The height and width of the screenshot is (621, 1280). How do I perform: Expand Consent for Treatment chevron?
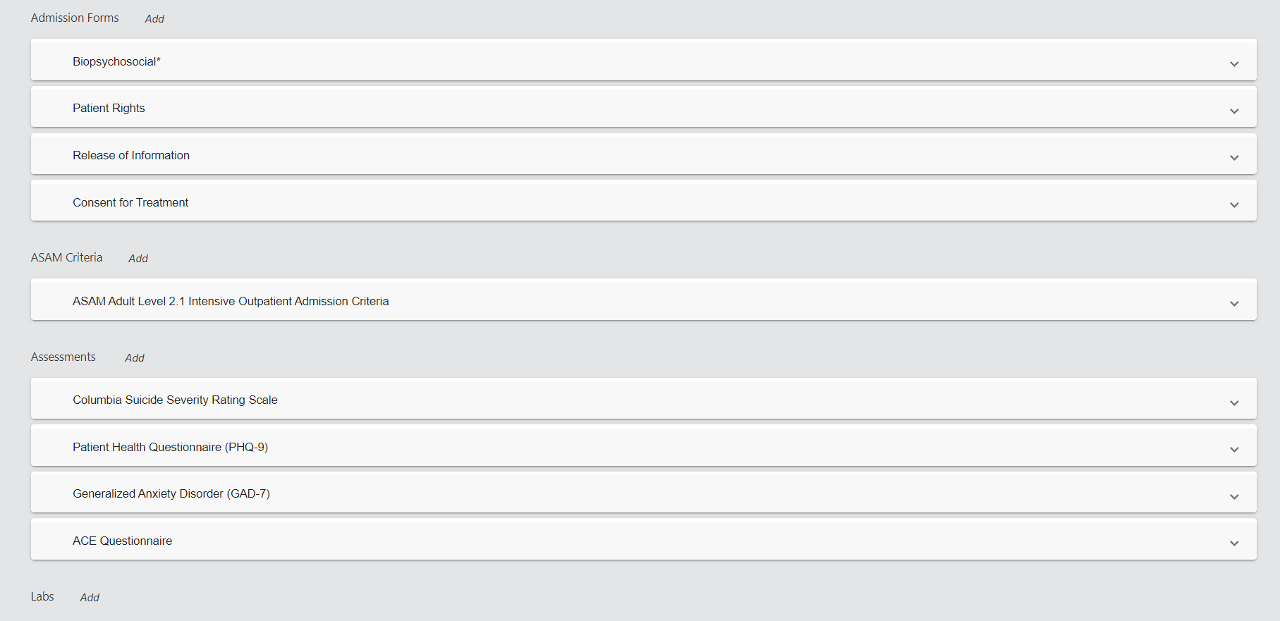pyautogui.click(x=1234, y=204)
